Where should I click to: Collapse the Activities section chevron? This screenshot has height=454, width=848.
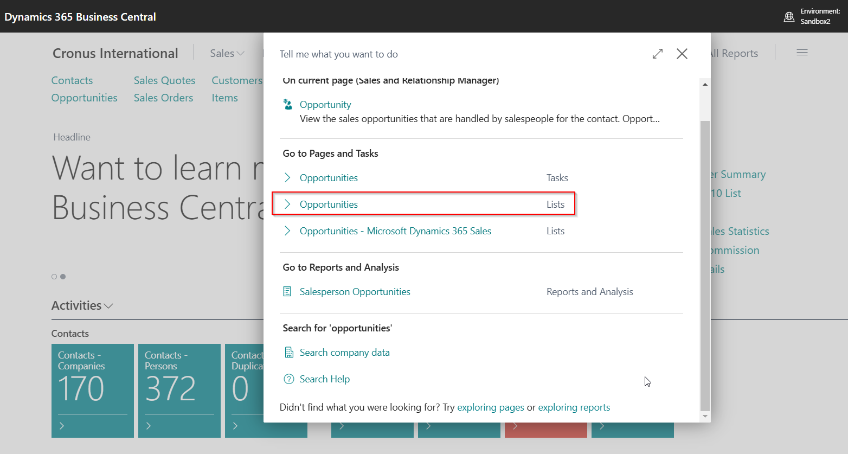tap(108, 306)
